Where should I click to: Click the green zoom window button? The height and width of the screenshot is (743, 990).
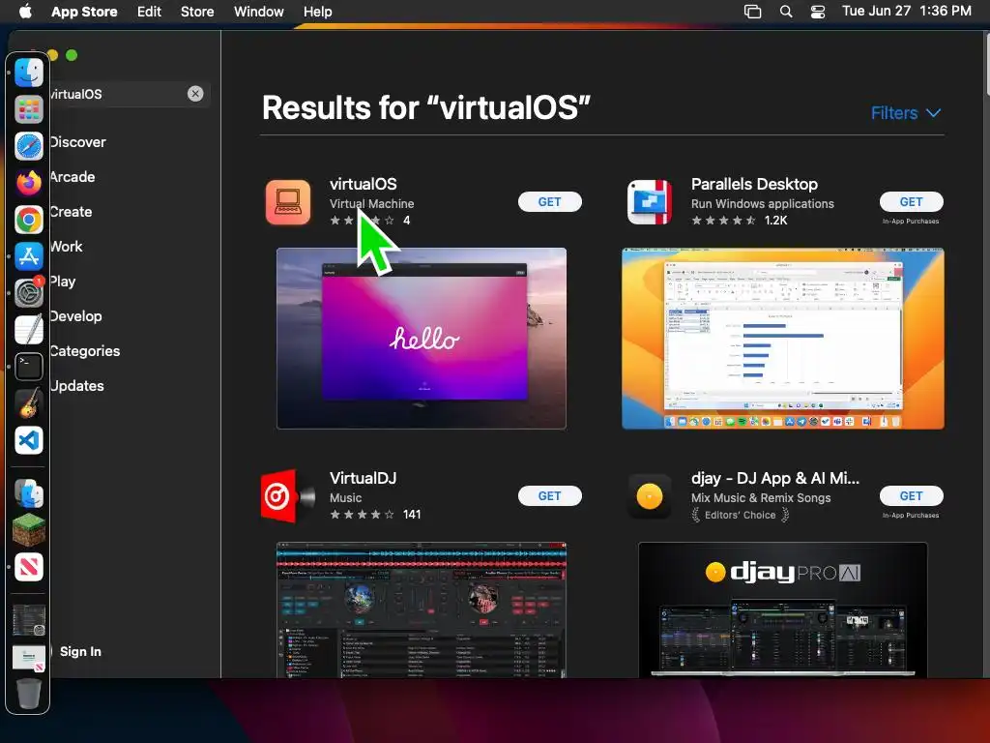[x=72, y=55]
